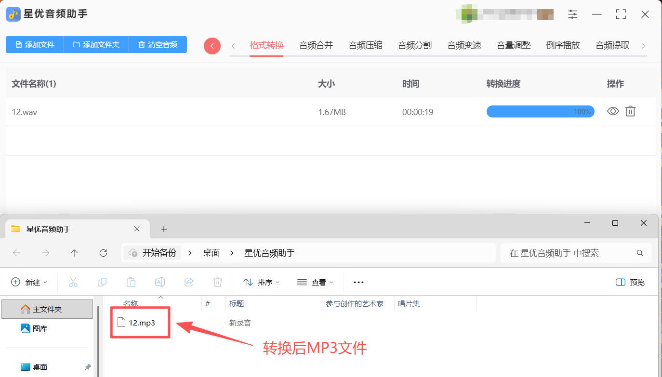Viewport: 662px width, 377px height.
Task: Click the Delete trash icon in Explorer toolbar
Action: click(x=218, y=282)
